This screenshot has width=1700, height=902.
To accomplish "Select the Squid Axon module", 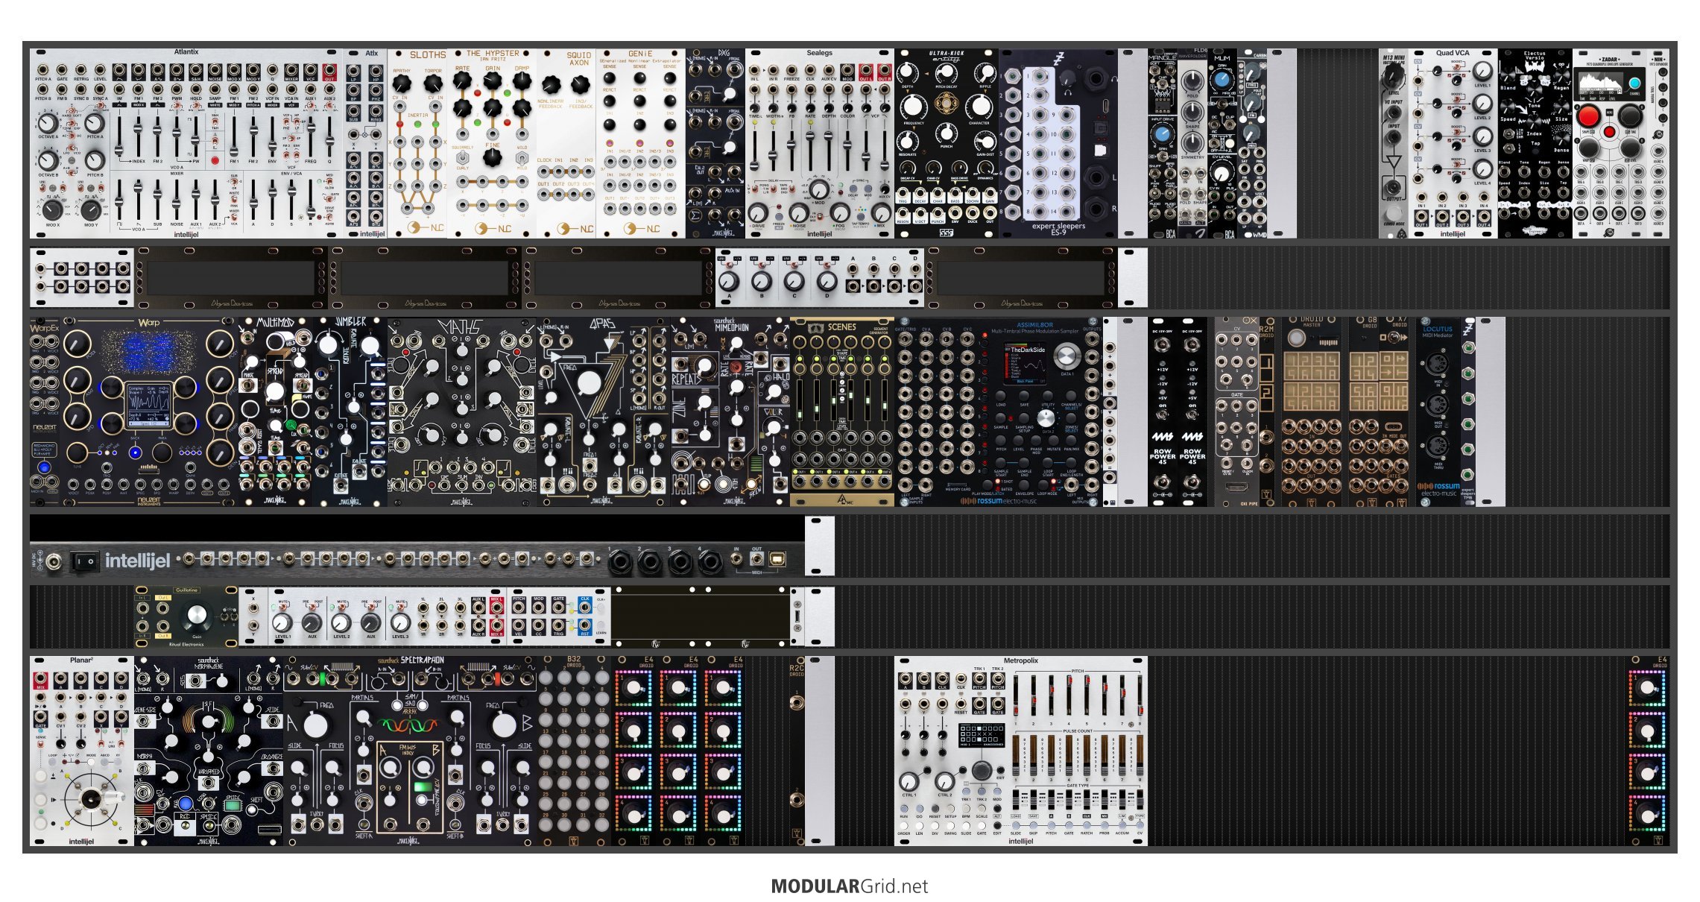I will 566,143.
